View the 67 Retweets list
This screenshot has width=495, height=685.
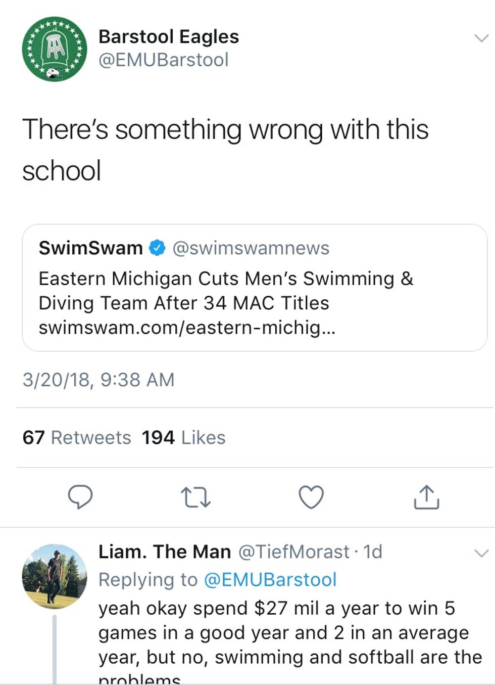pyautogui.click(x=77, y=438)
